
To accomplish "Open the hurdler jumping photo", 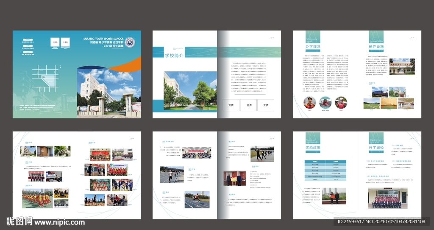I will (x=197, y=199).
